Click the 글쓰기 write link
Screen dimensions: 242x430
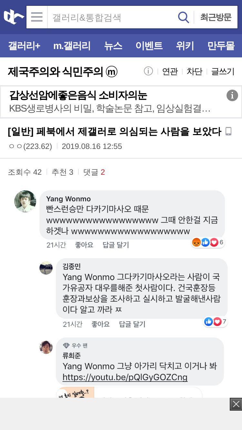[223, 71]
